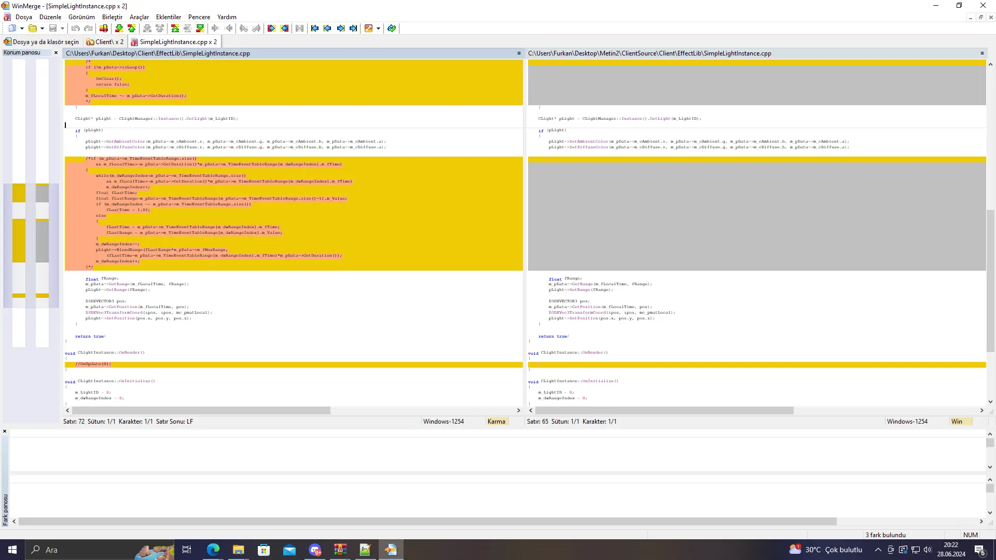The image size is (996, 560).
Task: Go to Previous Difference (green up arrow)
Action: point(132,29)
